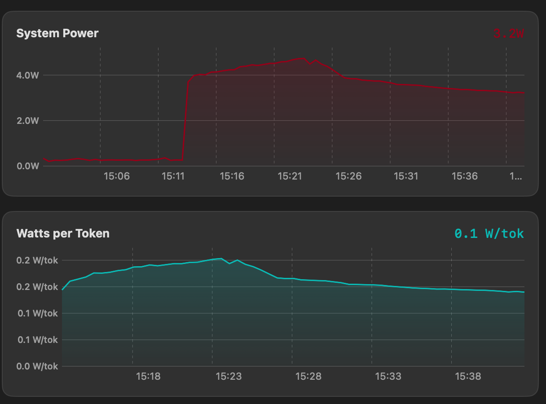Click the 15:18 tick on Watts per Token

(x=148, y=376)
